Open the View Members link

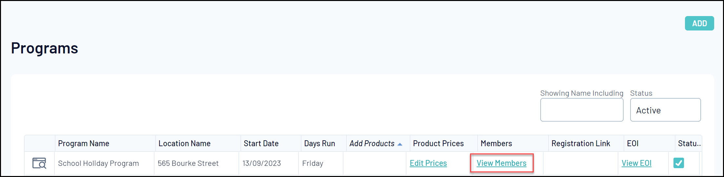(x=501, y=163)
